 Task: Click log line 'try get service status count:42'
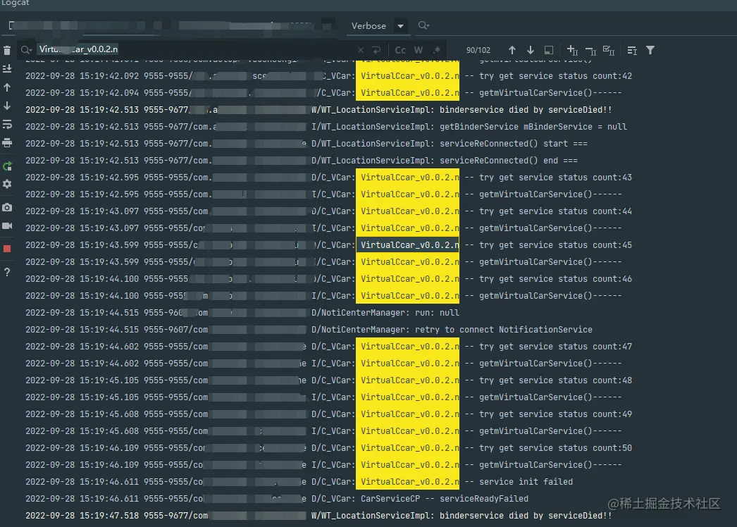point(328,75)
